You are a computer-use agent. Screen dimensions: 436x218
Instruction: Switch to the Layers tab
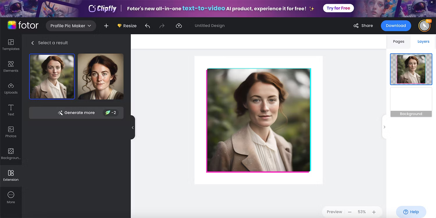(x=423, y=41)
